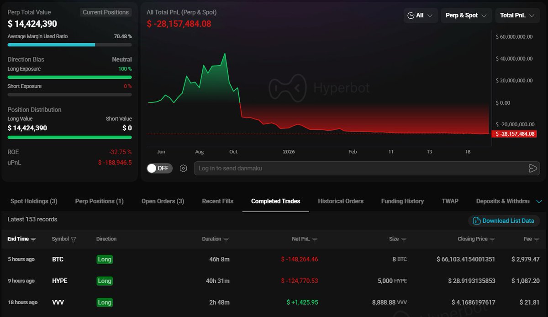Image resolution: width=548 pixels, height=317 pixels.
Task: Click the Long Exposure progress bar
Action: coord(69,77)
